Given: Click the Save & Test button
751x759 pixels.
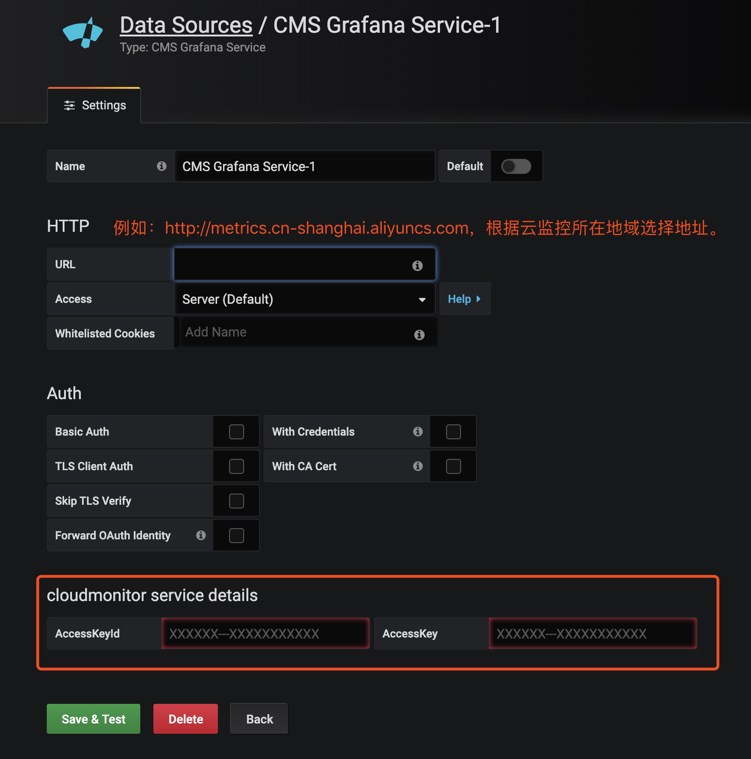Looking at the screenshot, I should 94,719.
